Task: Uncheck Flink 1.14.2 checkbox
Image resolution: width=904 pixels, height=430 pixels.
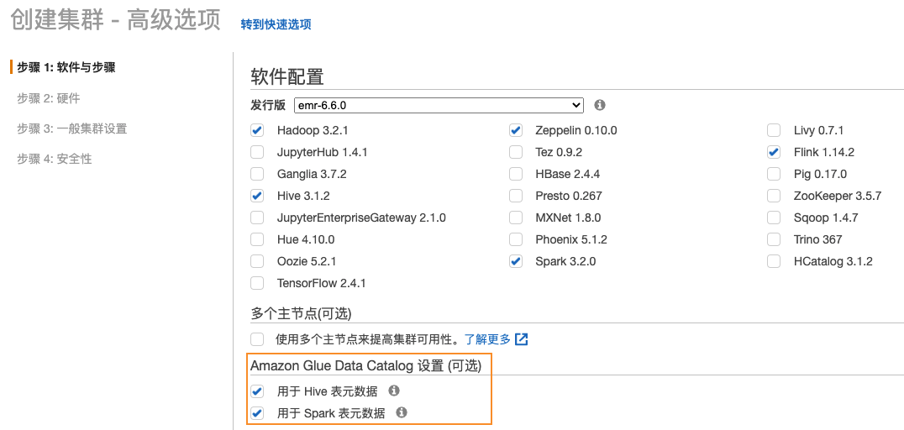Action: [774, 152]
